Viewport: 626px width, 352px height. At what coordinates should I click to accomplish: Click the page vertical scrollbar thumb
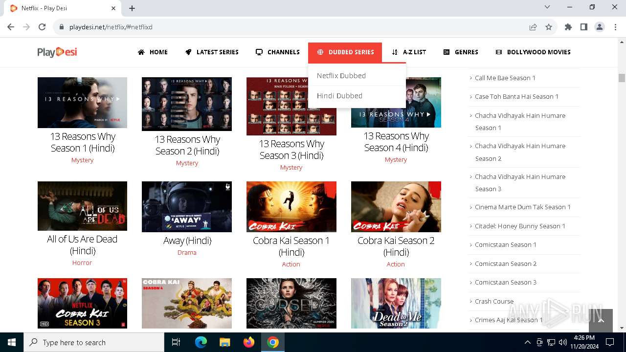[622, 78]
